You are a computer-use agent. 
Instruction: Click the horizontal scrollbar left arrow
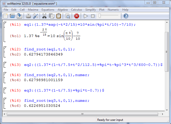click(x=4, y=114)
